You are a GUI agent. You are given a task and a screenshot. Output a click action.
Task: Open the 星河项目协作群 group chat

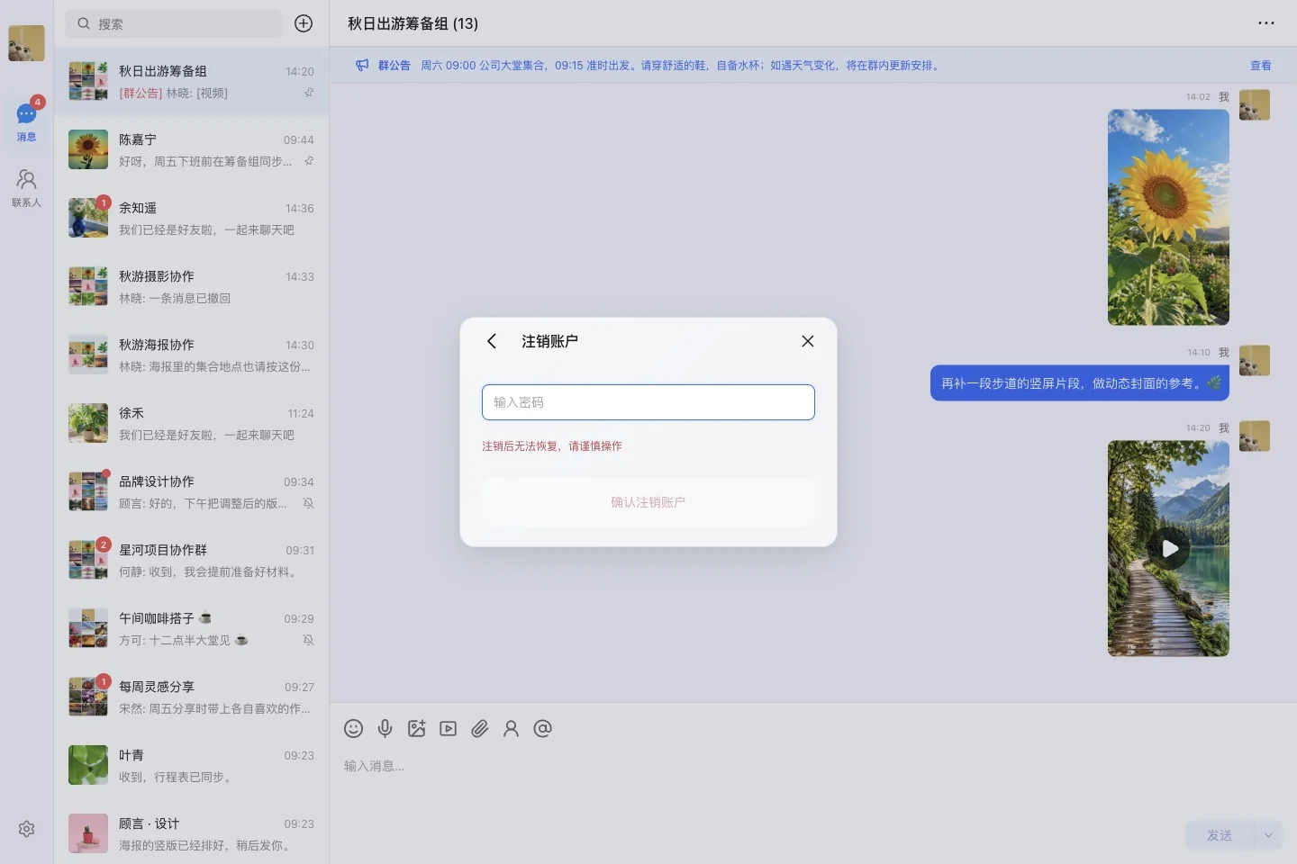pyautogui.click(x=191, y=560)
